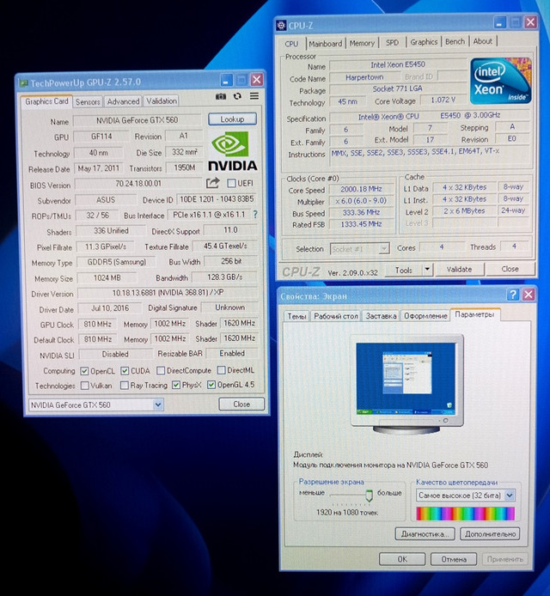
Task: Open the CPU-Z Memory tab
Action: coord(362,43)
